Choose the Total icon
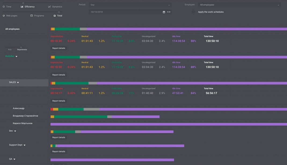 (55, 16)
